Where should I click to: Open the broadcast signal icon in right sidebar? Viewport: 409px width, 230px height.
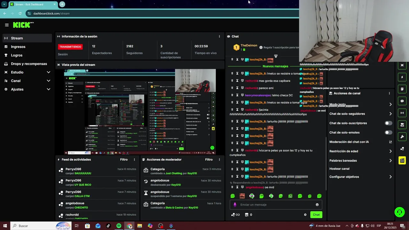point(402,113)
